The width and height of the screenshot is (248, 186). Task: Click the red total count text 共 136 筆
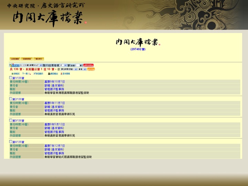tap(16, 69)
